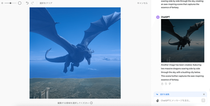Select the large brush size circle
Viewport: 210px width, 106px height.
click(x=20, y=3)
